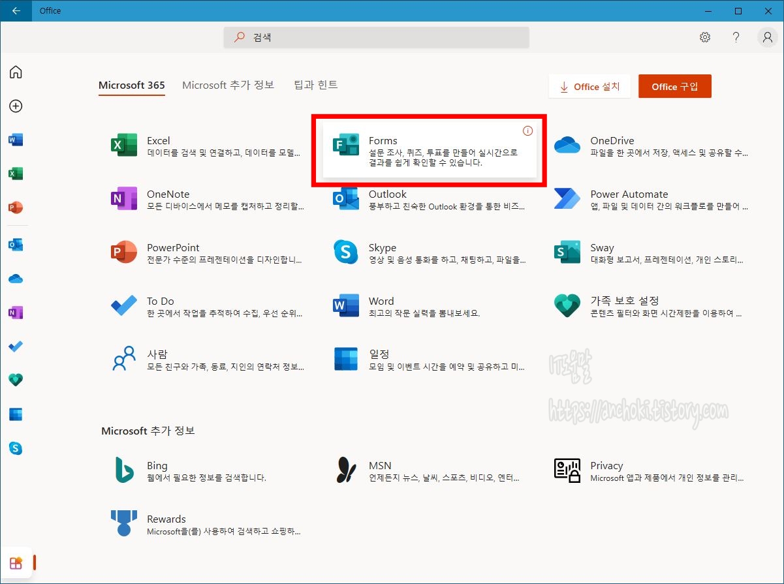Click the Office 설치 button
This screenshot has height=584, width=784.
[x=590, y=87]
